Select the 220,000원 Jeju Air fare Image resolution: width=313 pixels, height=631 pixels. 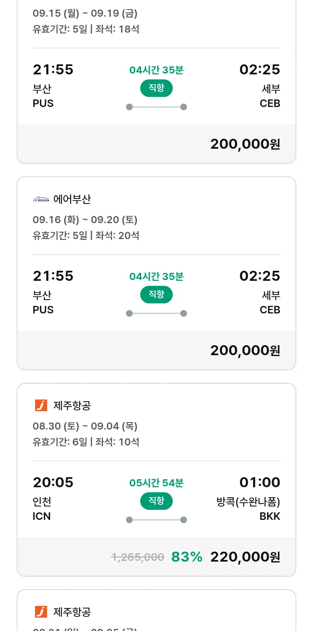coord(245,557)
